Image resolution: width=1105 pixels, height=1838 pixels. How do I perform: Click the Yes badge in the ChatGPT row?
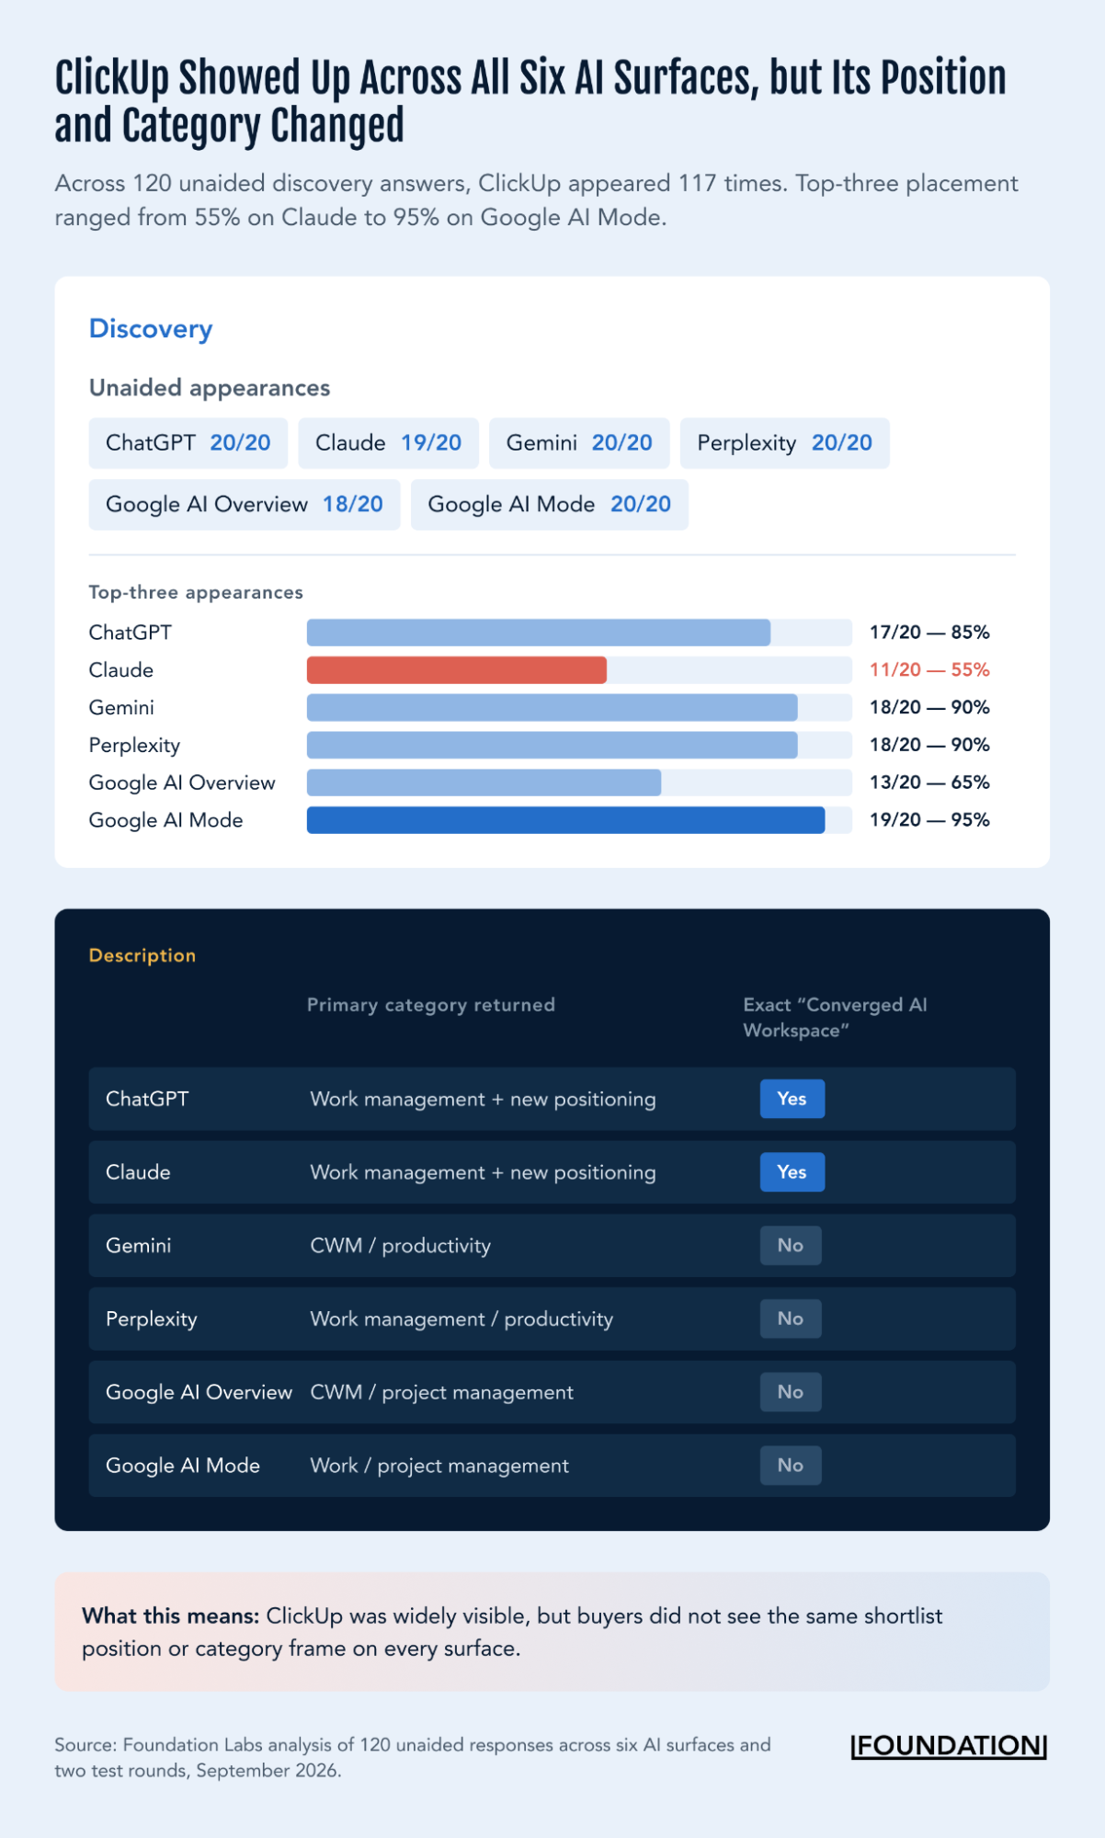[x=792, y=1099]
